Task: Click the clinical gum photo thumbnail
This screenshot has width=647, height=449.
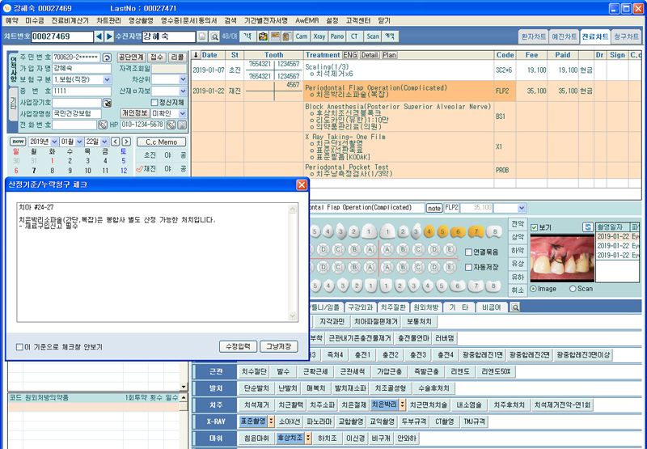Action: (560, 255)
